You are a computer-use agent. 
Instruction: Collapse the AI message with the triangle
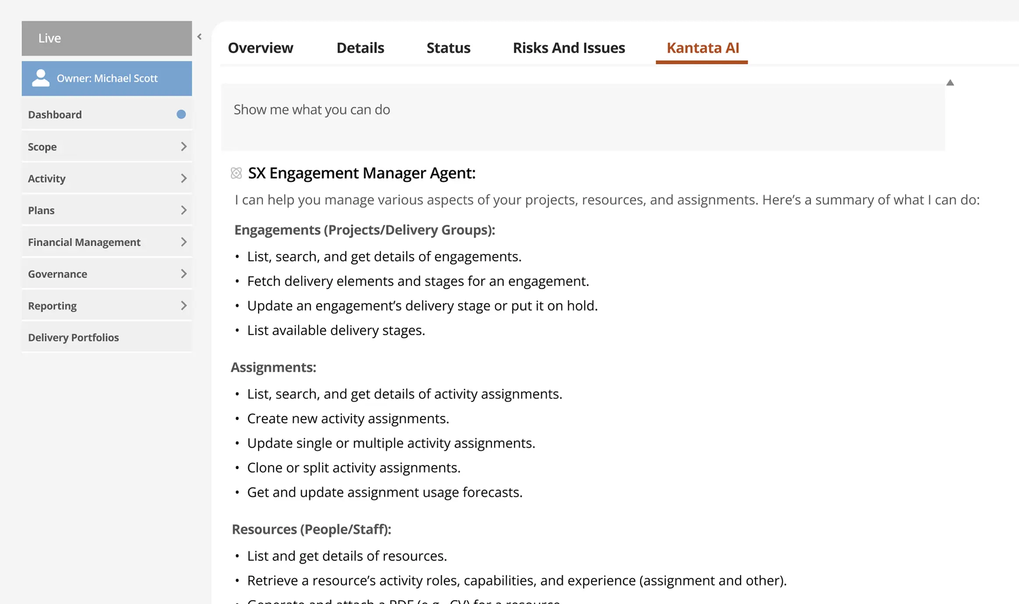click(950, 82)
